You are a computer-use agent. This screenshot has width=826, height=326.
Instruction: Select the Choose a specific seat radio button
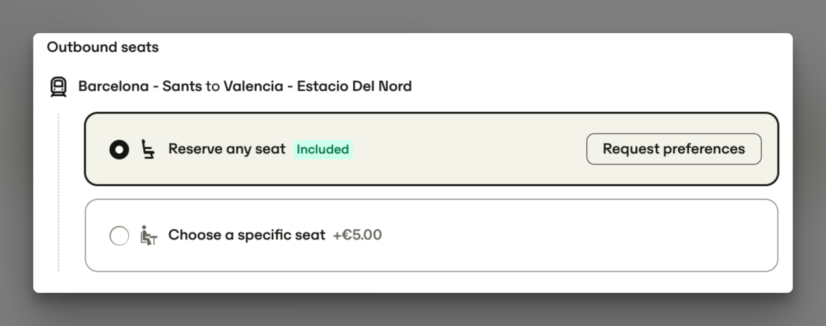pos(119,235)
